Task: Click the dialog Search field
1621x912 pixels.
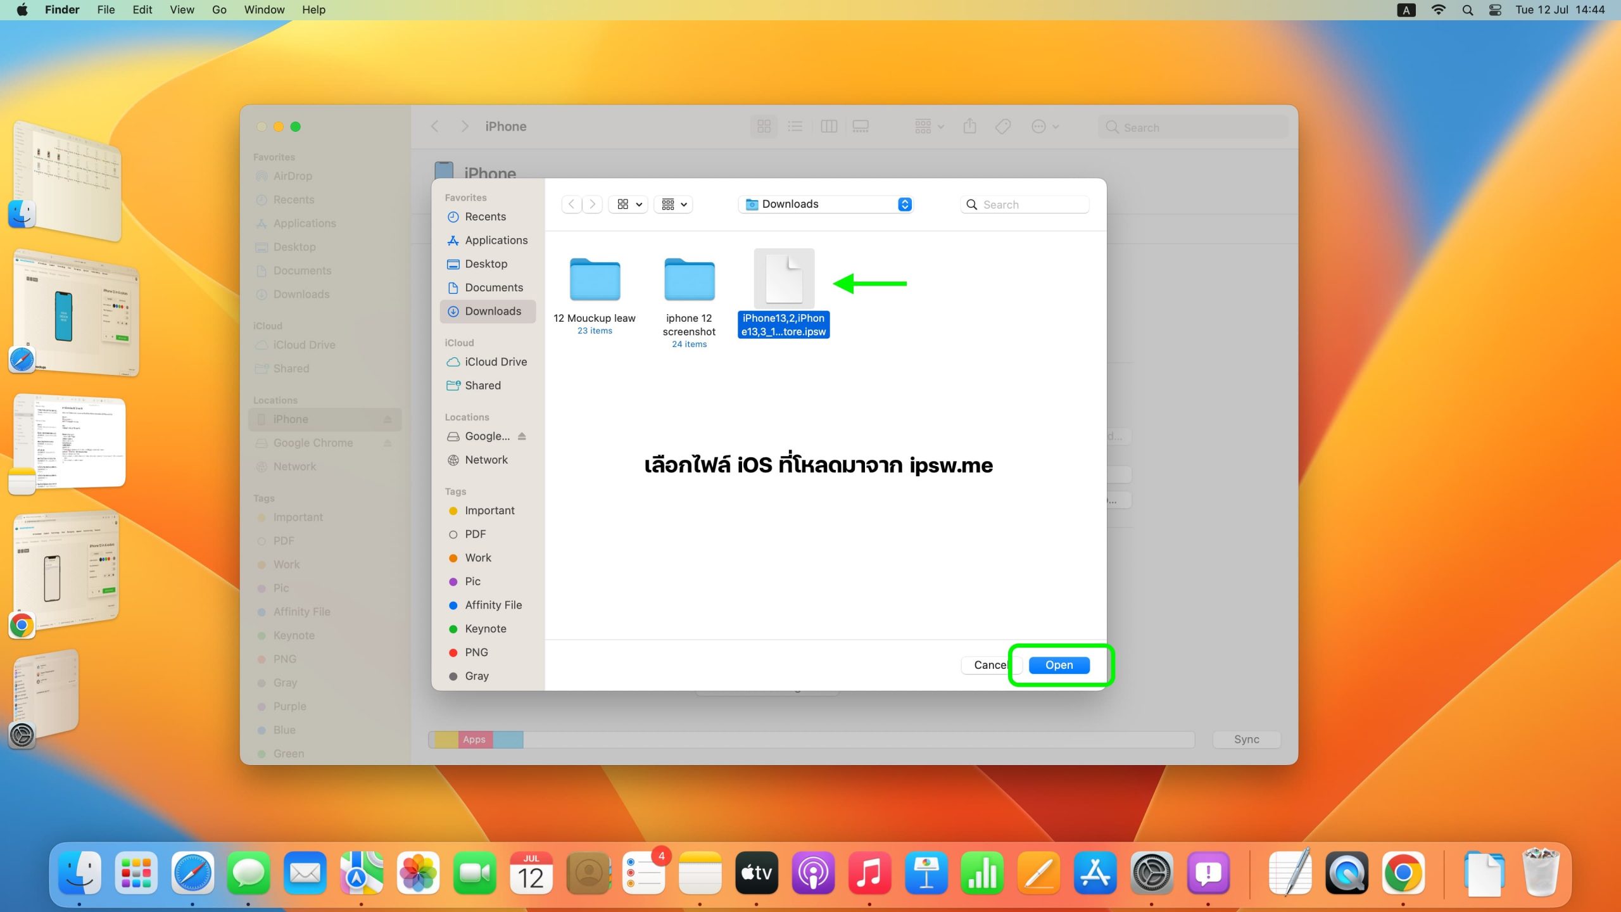Action: 1026,205
